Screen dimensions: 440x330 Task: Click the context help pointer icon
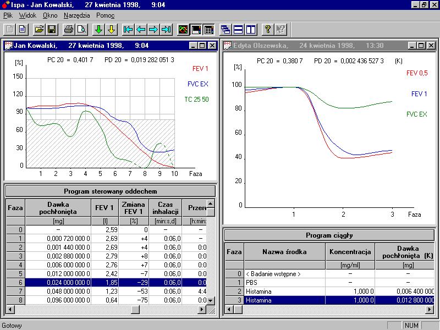tap(280, 30)
